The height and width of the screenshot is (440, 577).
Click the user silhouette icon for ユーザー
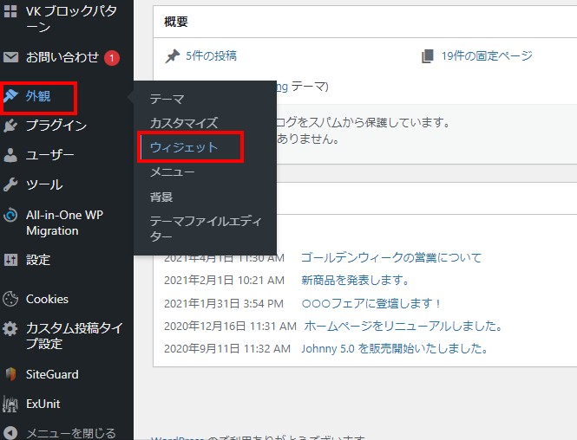[11, 156]
